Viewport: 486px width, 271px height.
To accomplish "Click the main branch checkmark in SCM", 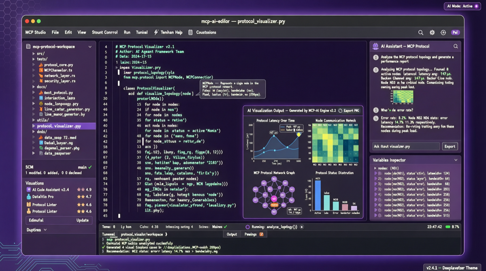I will click(x=90, y=167).
